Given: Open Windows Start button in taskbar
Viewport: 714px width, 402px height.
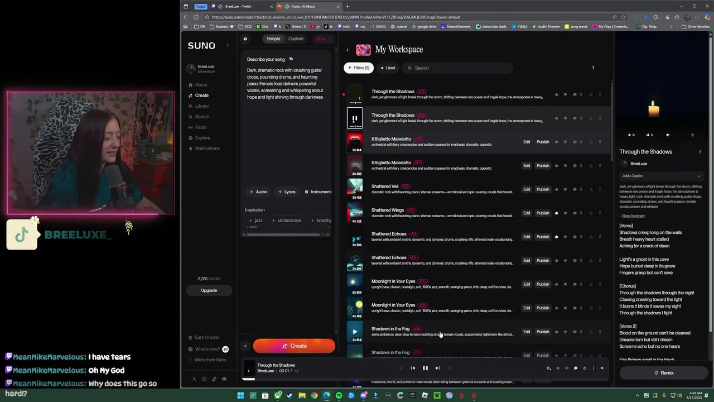Looking at the screenshot, I should (x=240, y=395).
